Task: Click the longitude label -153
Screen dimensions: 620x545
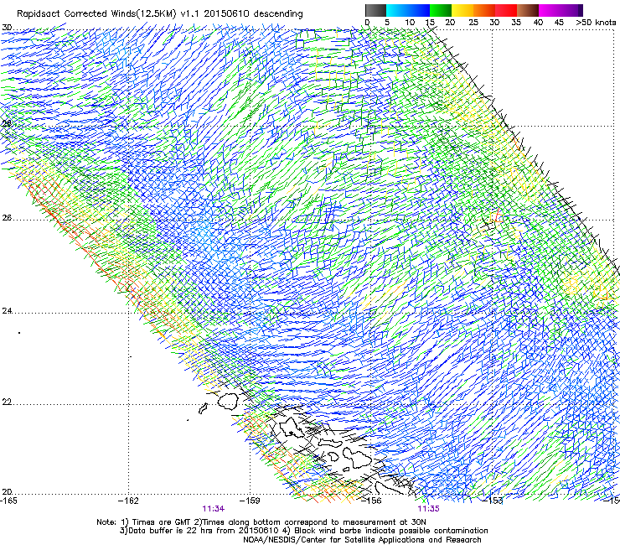Action: (493, 501)
